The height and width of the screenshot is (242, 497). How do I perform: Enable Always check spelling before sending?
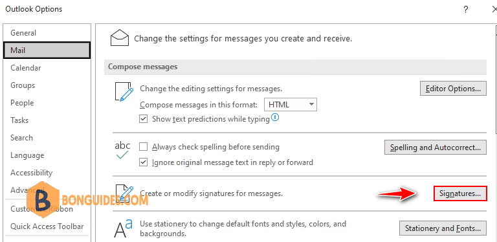[x=144, y=147]
